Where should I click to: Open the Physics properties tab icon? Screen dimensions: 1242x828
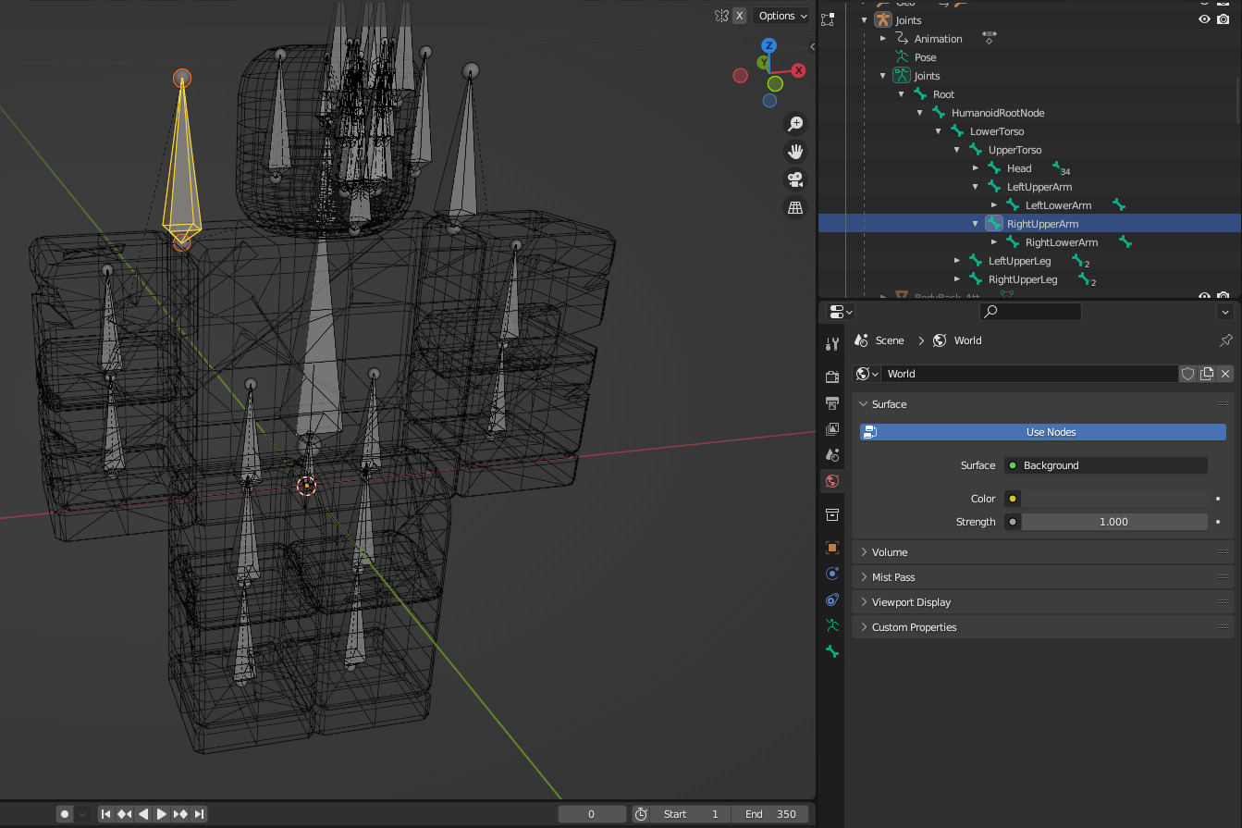pyautogui.click(x=831, y=599)
